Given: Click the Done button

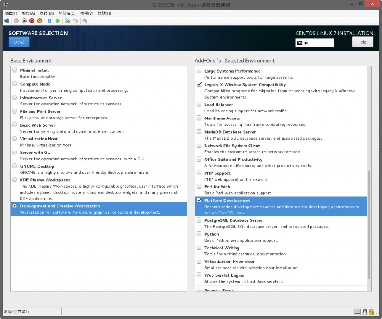Looking at the screenshot, I should 19,42.
